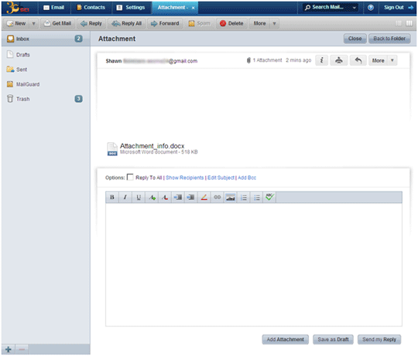Expand the toolbar More dropdown arrow
The height and width of the screenshot is (356, 418).
coord(274,24)
